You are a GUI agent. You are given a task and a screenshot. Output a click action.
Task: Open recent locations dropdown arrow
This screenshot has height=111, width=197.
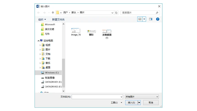coord(49,13)
